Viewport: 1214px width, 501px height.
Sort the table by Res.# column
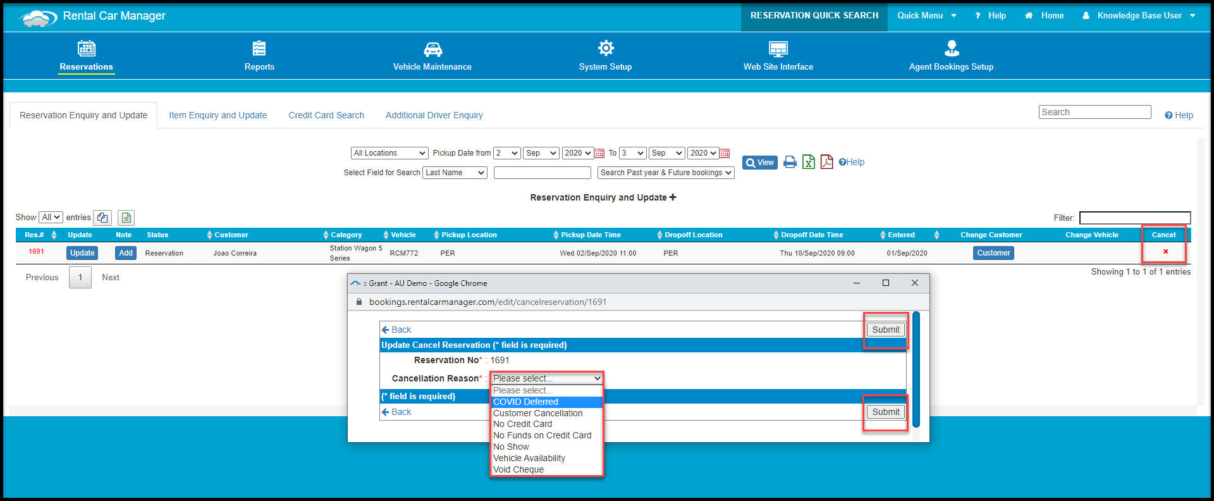tap(40, 235)
